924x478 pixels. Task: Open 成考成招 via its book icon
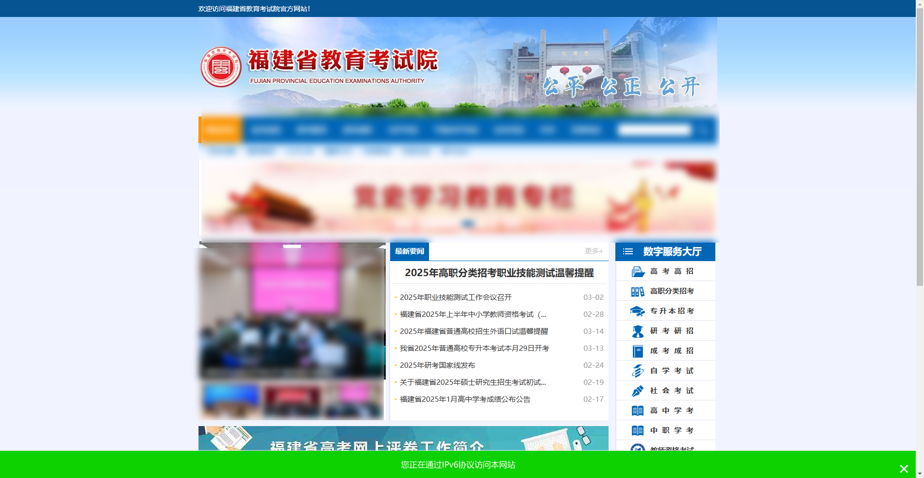[637, 350]
